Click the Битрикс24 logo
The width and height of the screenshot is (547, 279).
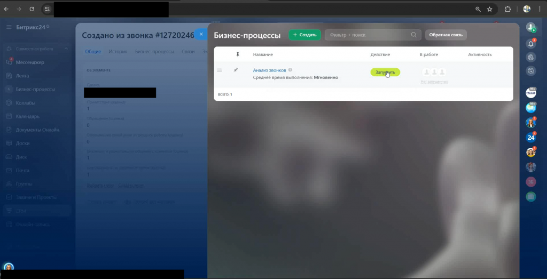[33, 27]
